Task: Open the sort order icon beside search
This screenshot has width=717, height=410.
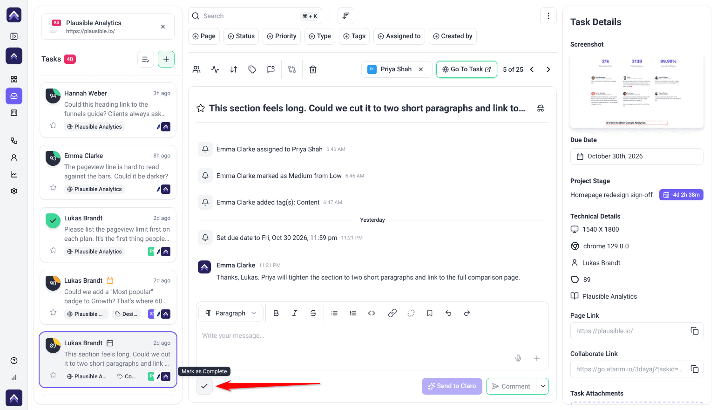Action: pos(346,16)
